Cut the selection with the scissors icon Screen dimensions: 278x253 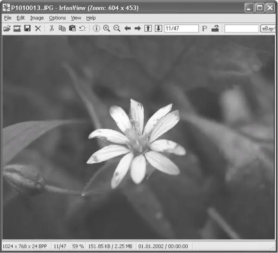52,28
